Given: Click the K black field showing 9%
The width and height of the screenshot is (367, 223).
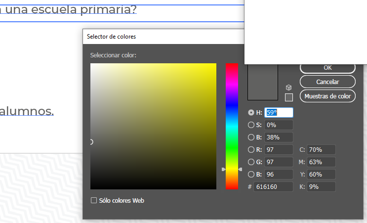Looking at the screenshot, I should coord(321,187).
